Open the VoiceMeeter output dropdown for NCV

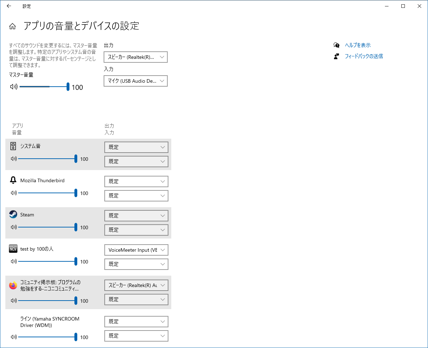(136, 250)
